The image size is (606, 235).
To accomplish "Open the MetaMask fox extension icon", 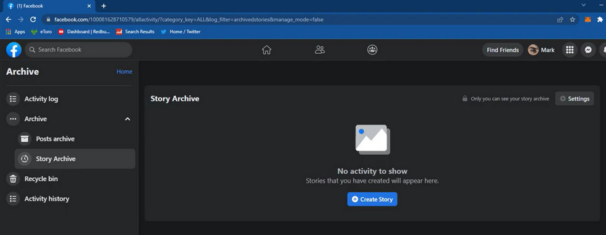I will point(587,19).
